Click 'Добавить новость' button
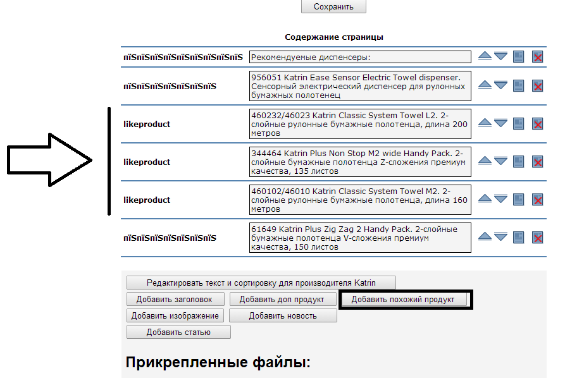This screenshot has width=565, height=378. (x=283, y=315)
